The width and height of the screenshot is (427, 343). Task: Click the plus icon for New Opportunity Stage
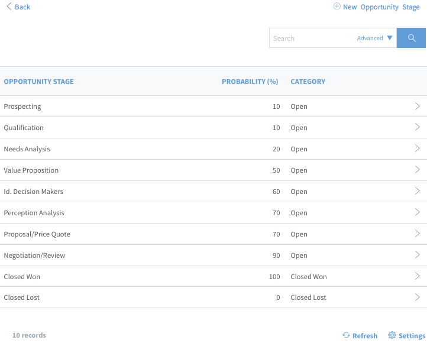coord(337,7)
